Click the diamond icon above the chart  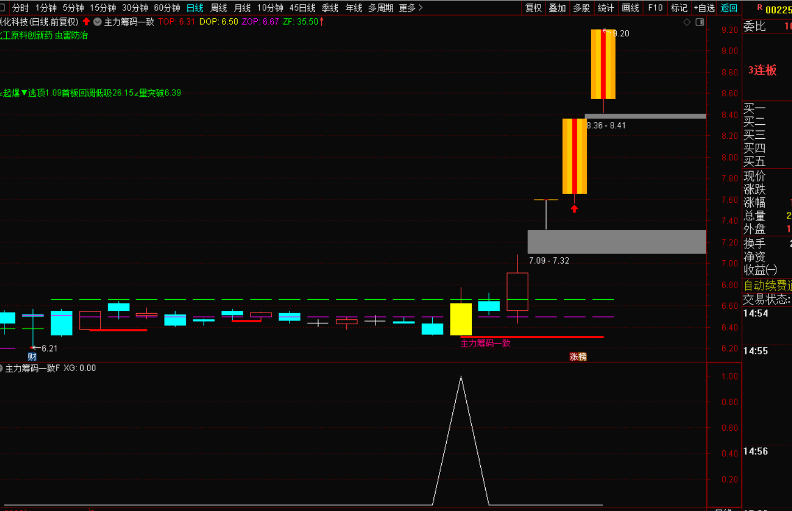click(687, 22)
